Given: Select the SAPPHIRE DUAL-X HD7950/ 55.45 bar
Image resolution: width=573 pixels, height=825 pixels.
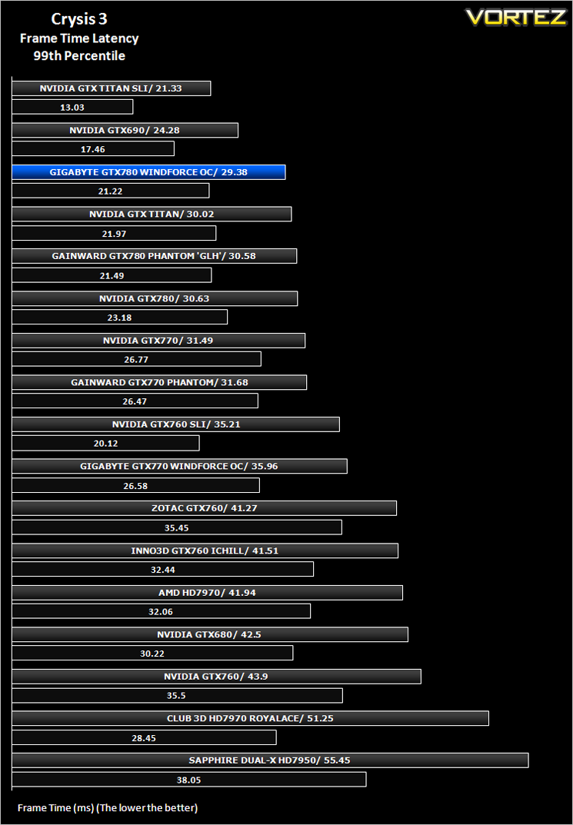Looking at the screenshot, I should [x=270, y=760].
